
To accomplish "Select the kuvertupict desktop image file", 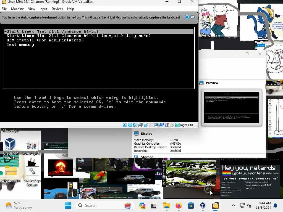I will coord(32,148).
